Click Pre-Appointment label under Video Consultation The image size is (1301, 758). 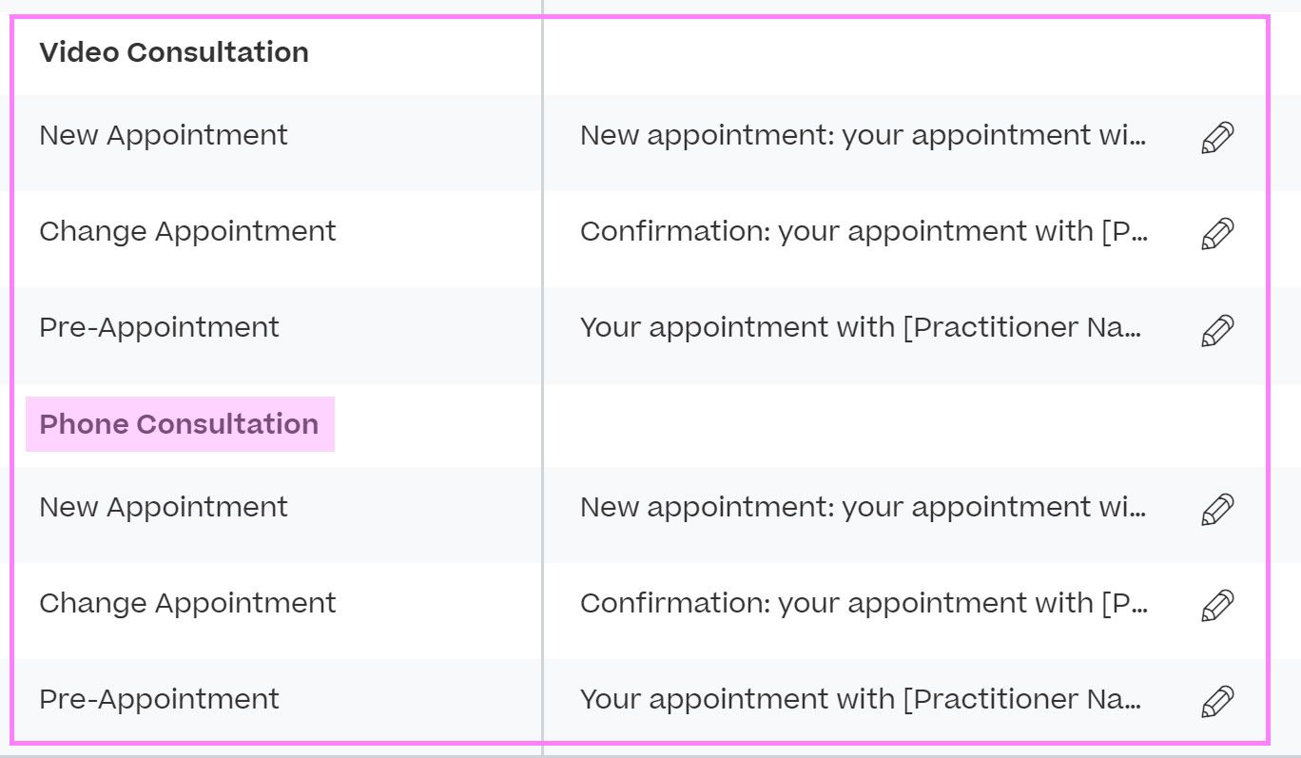tap(159, 327)
